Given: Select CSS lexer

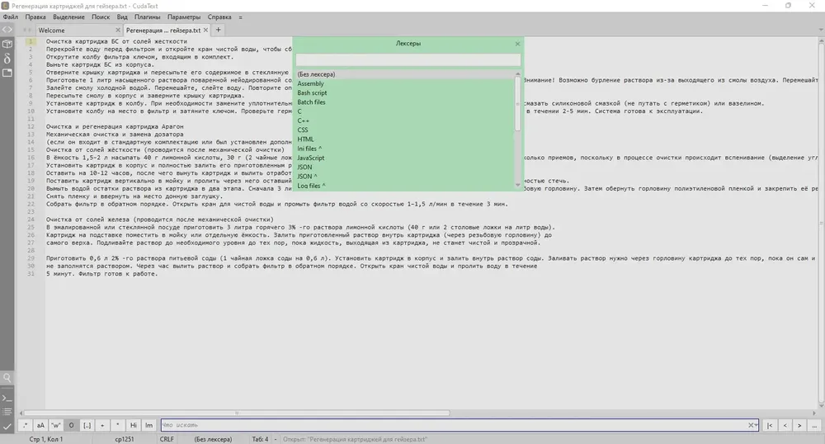Looking at the screenshot, I should [x=404, y=130].
